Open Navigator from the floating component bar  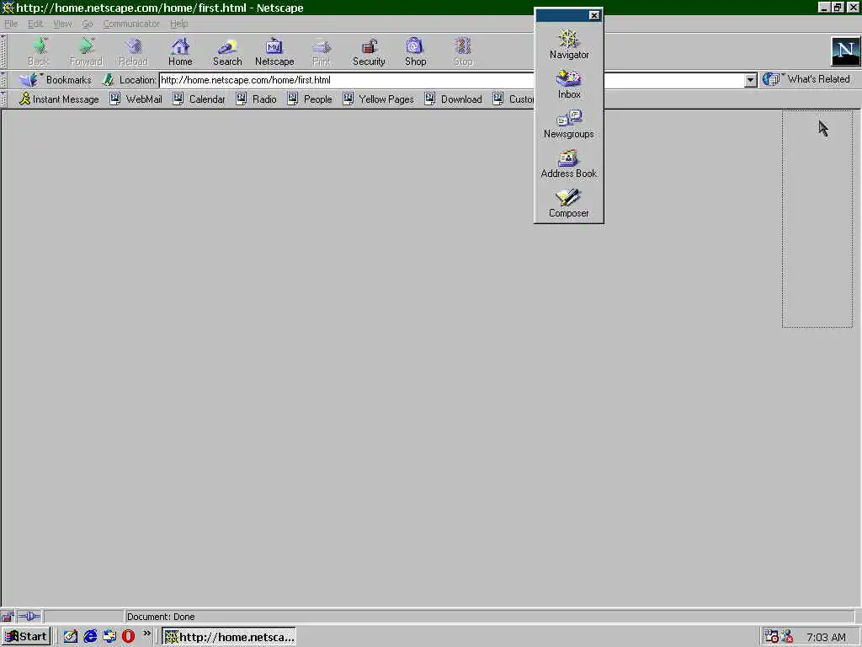tap(569, 45)
